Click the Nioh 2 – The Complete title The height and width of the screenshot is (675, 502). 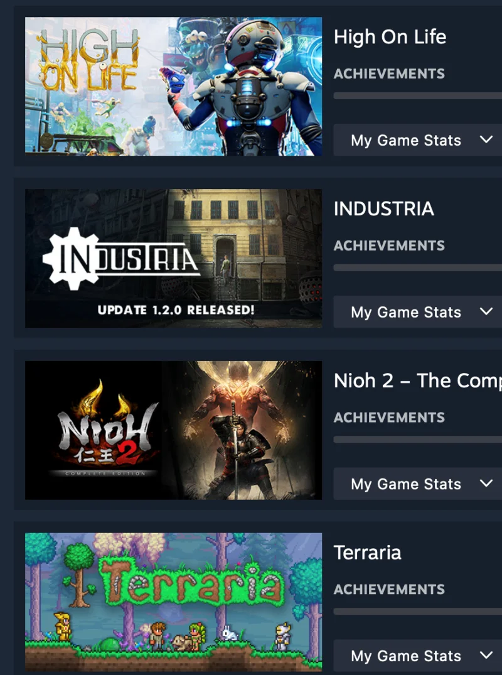(418, 381)
